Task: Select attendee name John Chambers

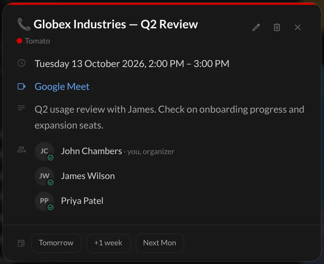Action: [91, 151]
